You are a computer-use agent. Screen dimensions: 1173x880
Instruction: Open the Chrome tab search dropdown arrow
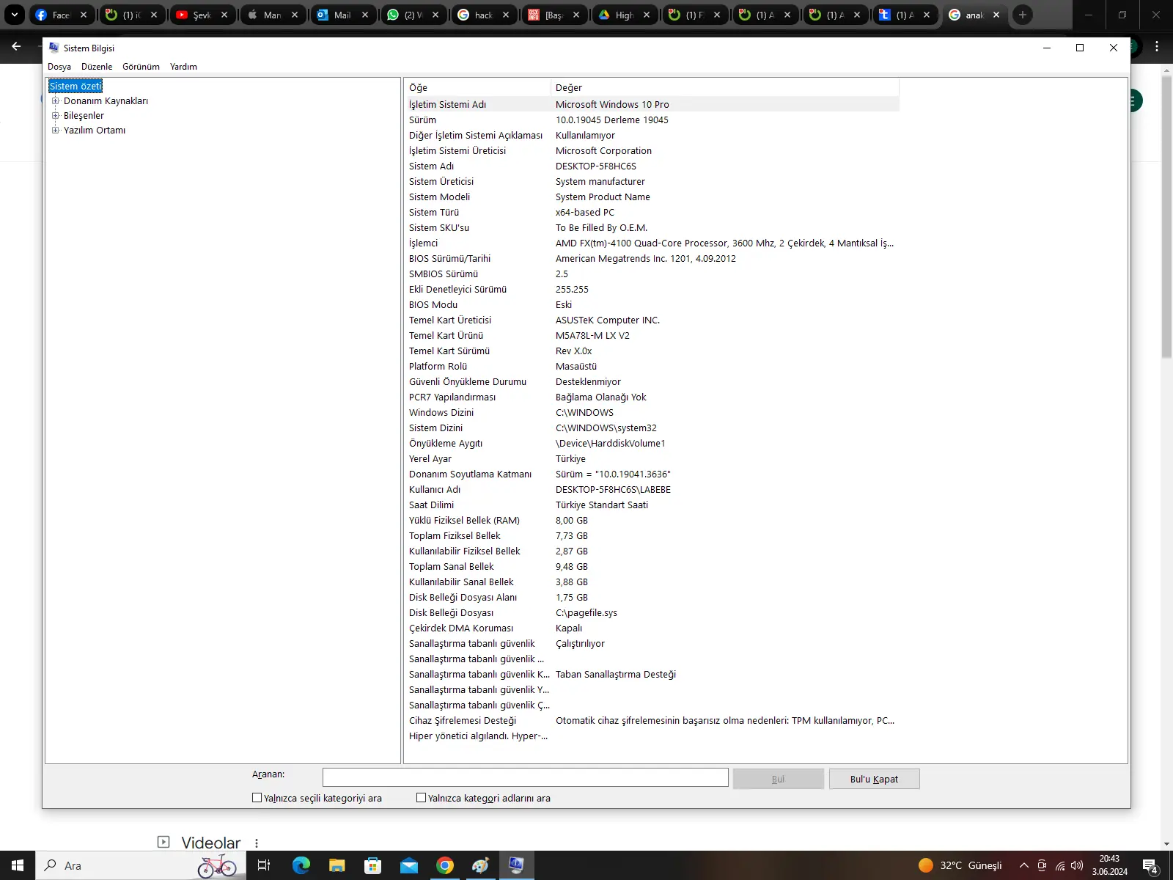pyautogui.click(x=14, y=15)
